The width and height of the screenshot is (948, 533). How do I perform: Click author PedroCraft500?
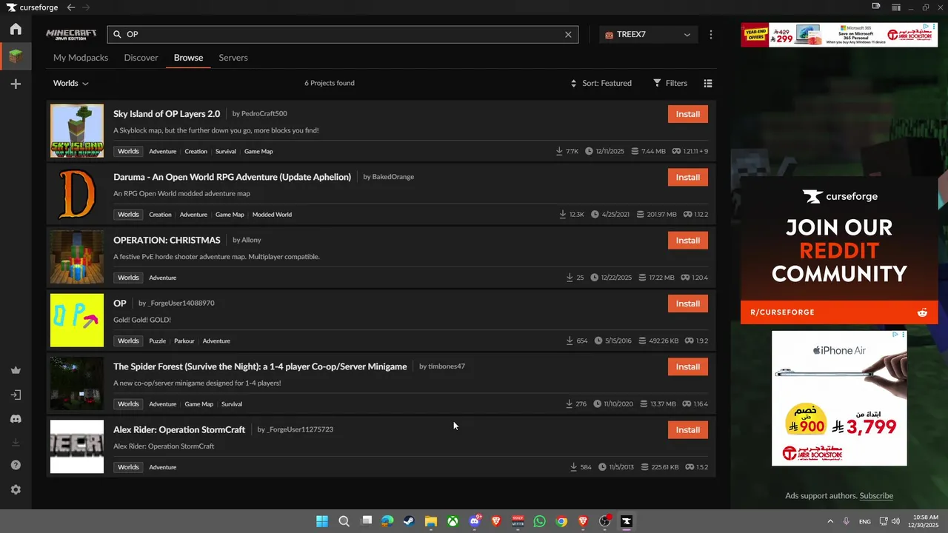pos(264,114)
